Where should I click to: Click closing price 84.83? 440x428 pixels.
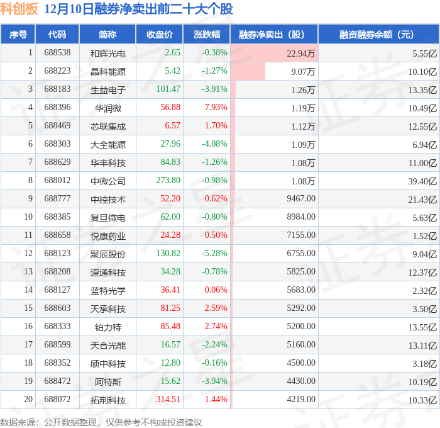pos(170,162)
